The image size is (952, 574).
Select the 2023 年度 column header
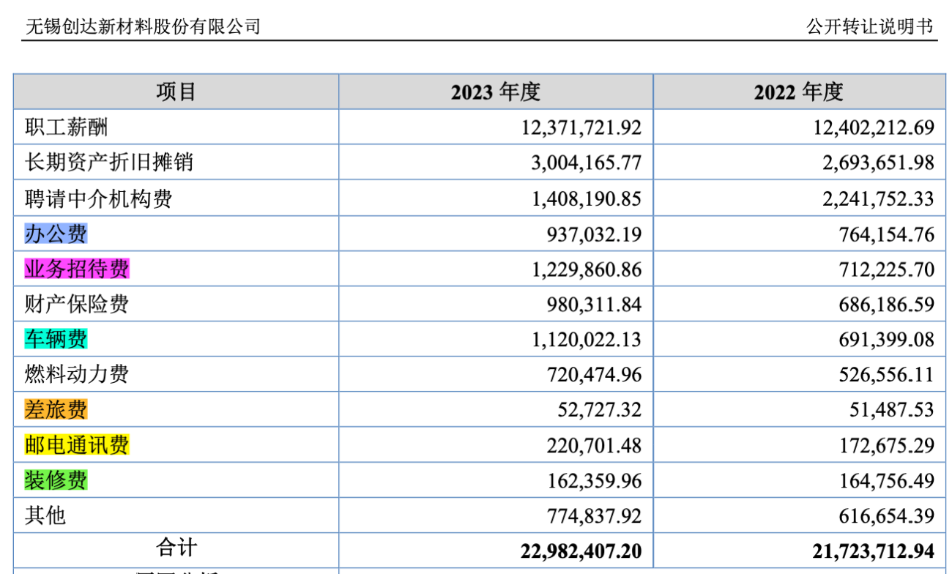[x=496, y=92]
